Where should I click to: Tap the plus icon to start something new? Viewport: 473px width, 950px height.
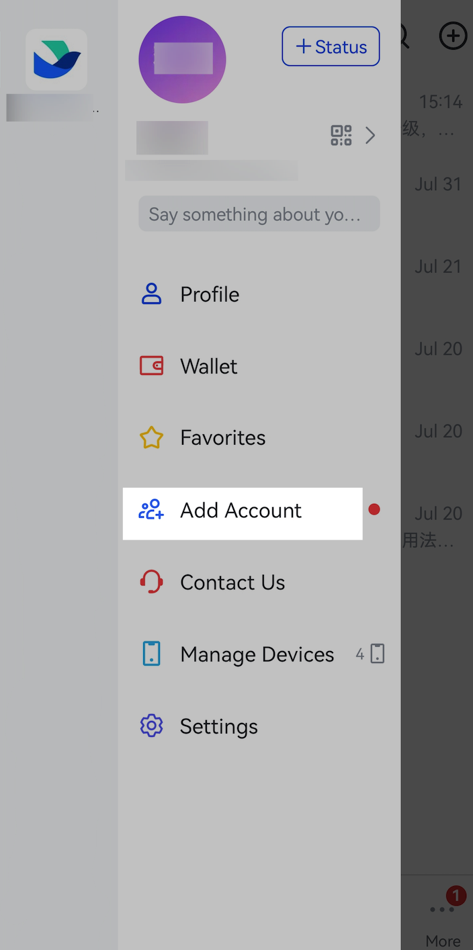click(x=453, y=36)
